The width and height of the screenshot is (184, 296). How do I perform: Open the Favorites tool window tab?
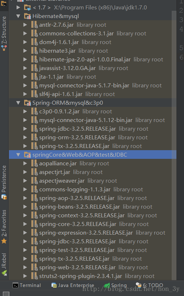point(4,227)
